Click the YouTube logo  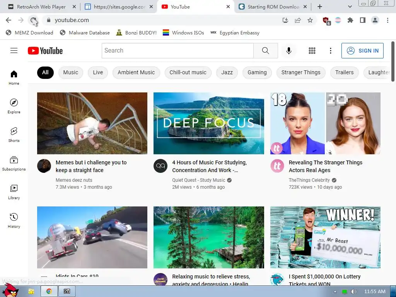[x=45, y=51]
